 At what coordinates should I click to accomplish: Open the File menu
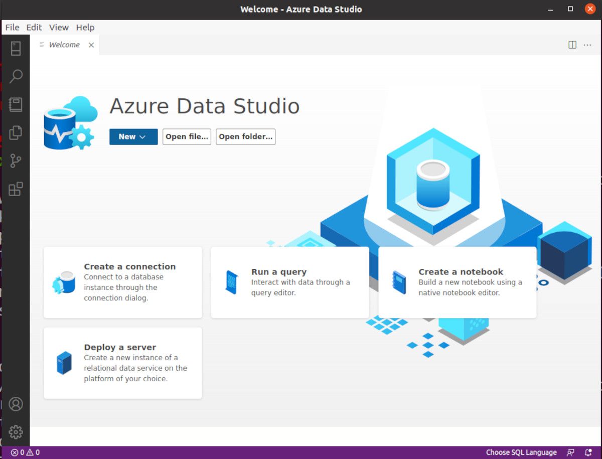(x=12, y=27)
